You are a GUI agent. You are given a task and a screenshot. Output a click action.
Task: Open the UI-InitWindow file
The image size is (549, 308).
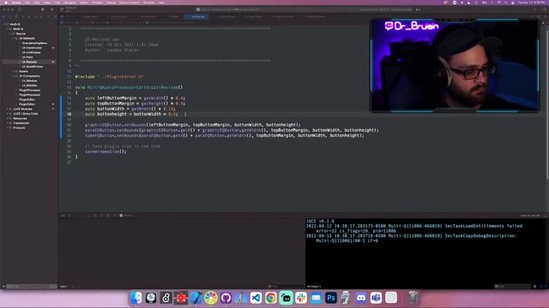tap(31, 52)
